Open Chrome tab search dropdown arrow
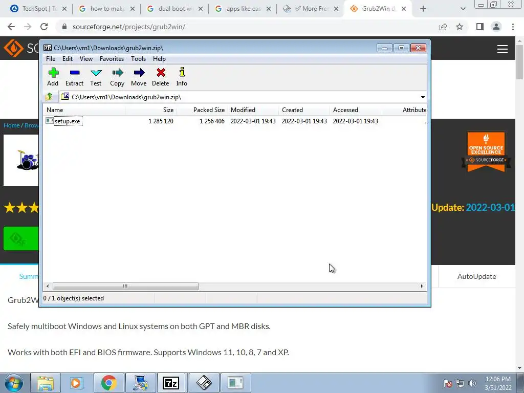 (463, 9)
